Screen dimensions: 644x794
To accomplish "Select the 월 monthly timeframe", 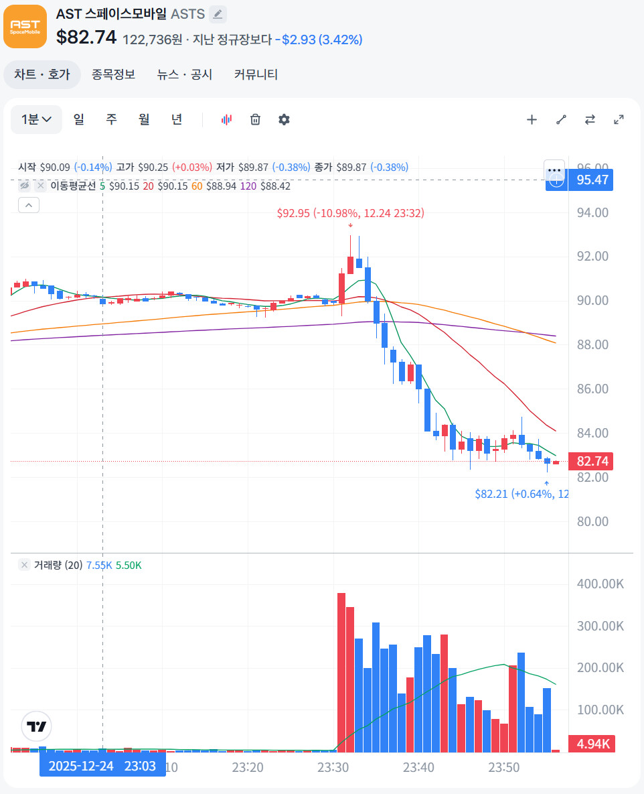I will coord(144,119).
